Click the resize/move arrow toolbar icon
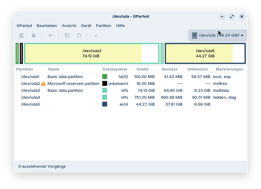This screenshot has height=189, width=261. point(50,36)
